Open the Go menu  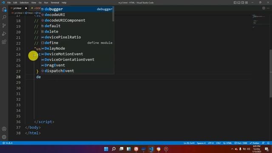pos(40,3)
